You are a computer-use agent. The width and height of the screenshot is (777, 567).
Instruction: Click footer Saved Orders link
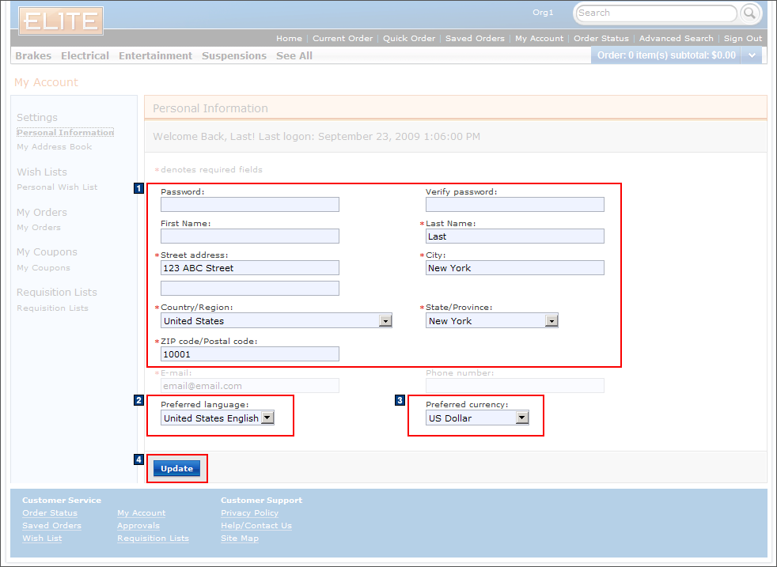[x=51, y=525]
